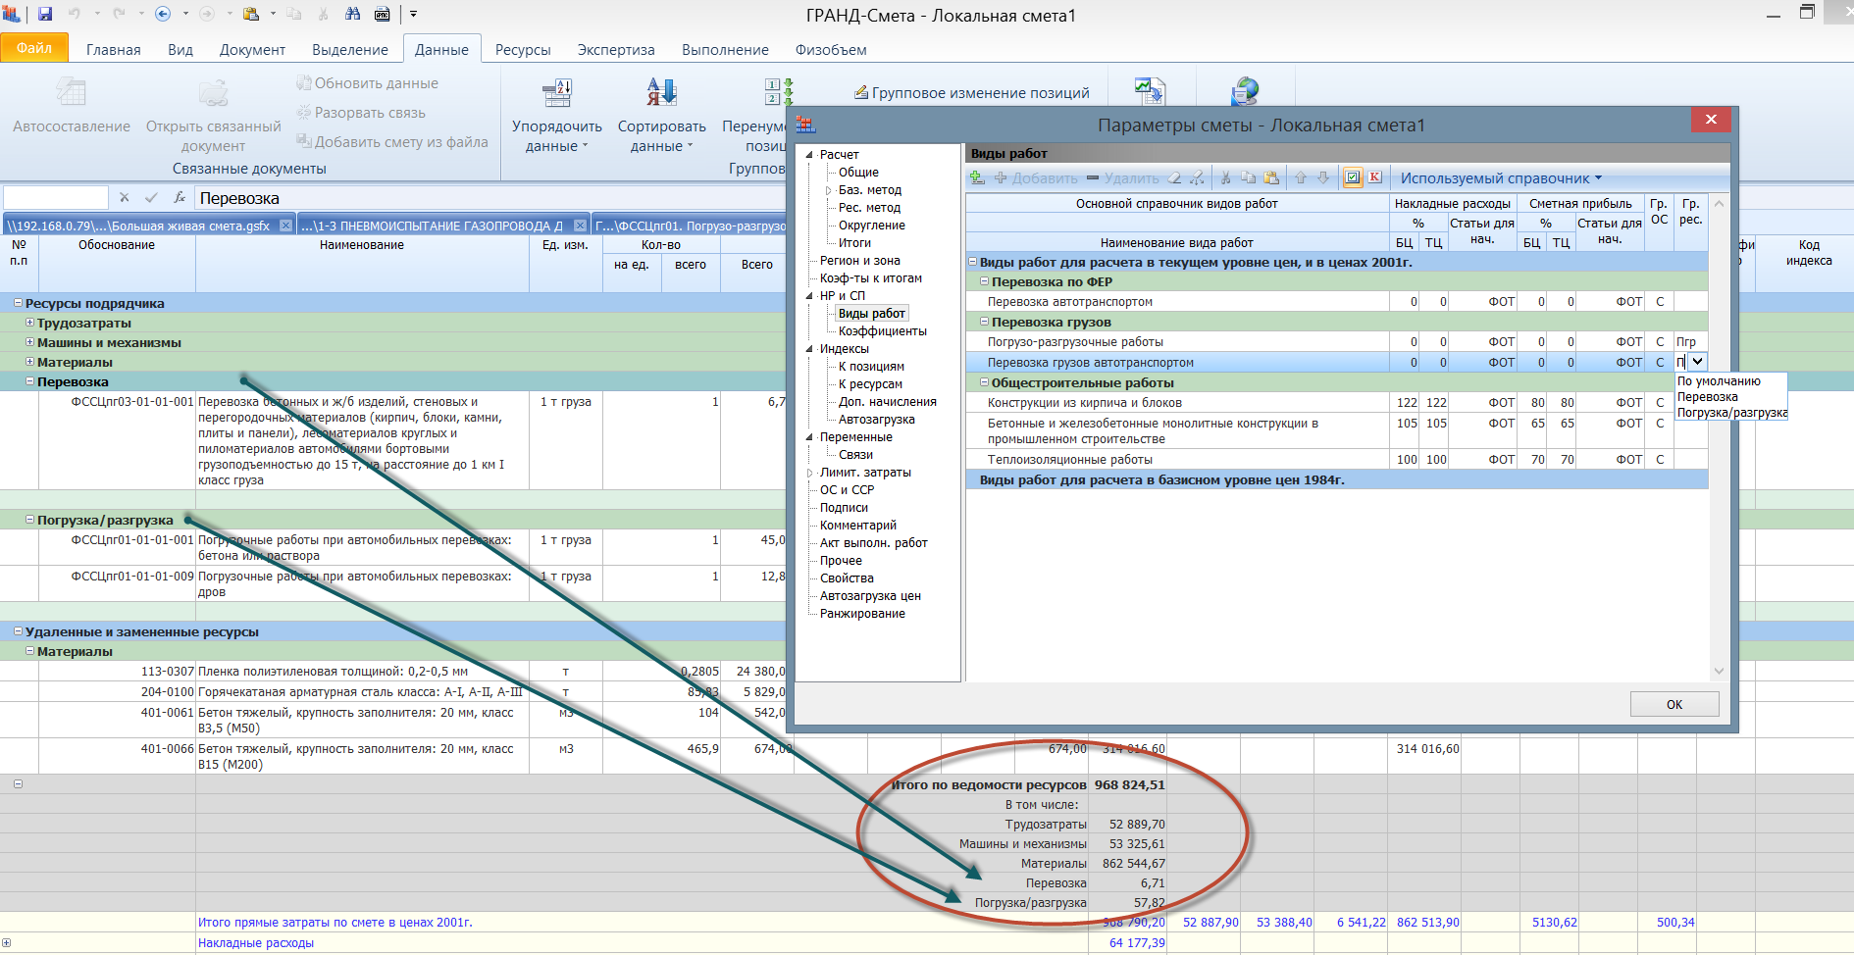Screen dimensions: 1854x955
Task: Click the globe icon in the ribbon
Action: click(x=1245, y=91)
